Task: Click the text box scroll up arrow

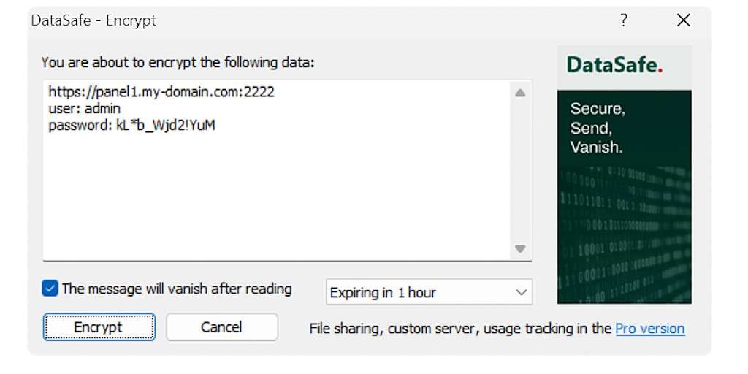Action: point(520,93)
